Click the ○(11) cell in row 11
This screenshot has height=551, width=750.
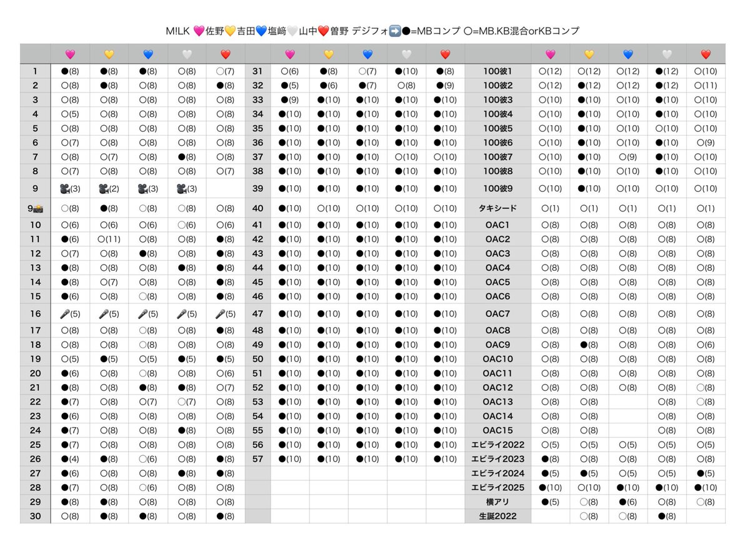click(x=109, y=238)
